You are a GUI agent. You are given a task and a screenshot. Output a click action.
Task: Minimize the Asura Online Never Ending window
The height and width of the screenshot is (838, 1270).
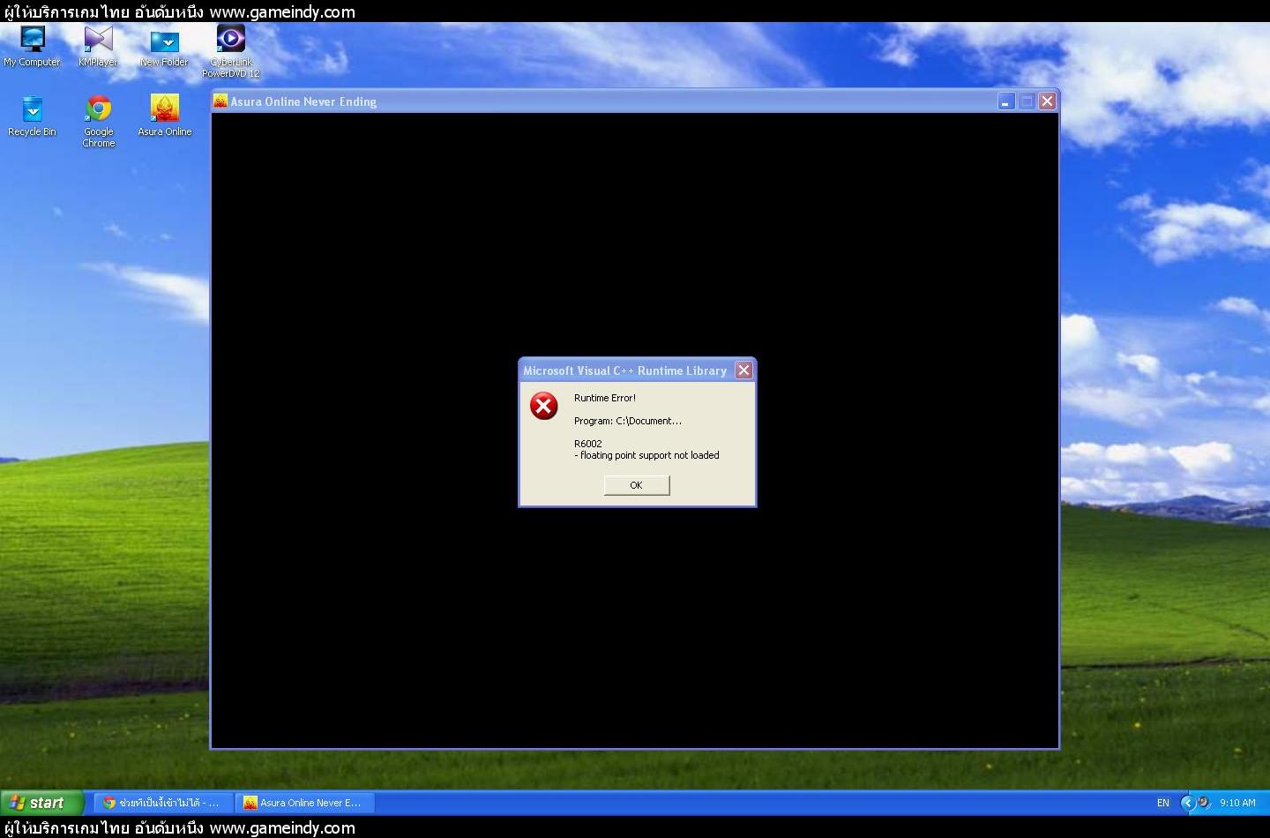pos(1006,101)
